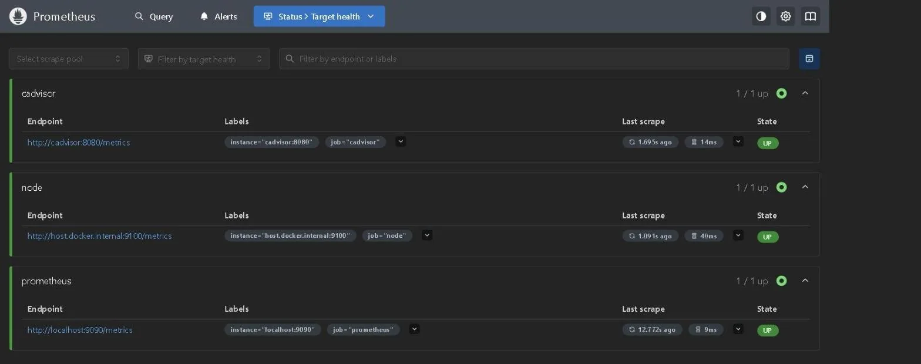Click the job="node" label badge
921x364 pixels.
point(387,236)
